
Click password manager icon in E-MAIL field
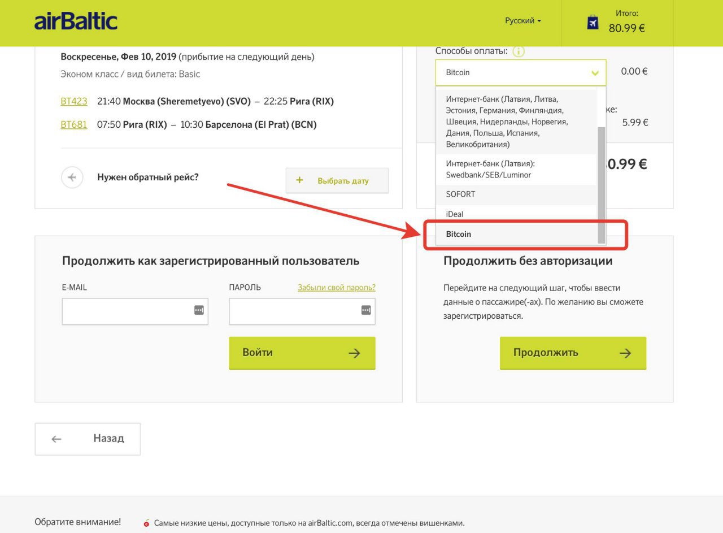coord(199,310)
